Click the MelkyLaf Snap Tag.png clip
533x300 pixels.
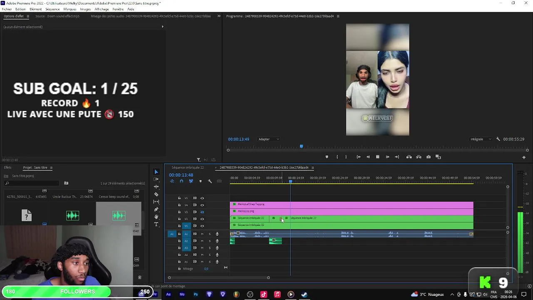pyautogui.click(x=351, y=205)
